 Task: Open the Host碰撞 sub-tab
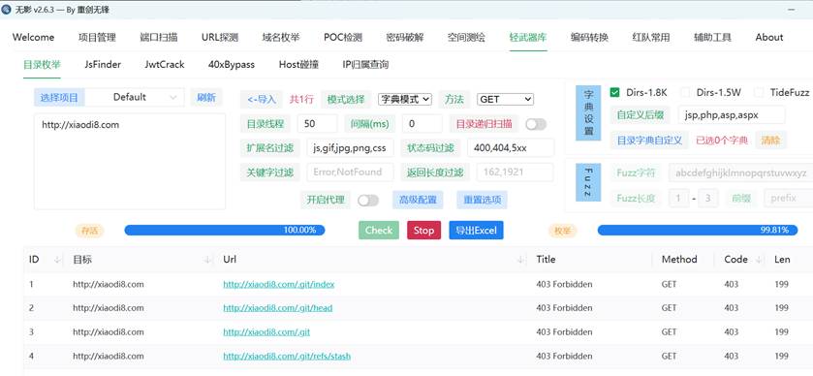click(298, 65)
